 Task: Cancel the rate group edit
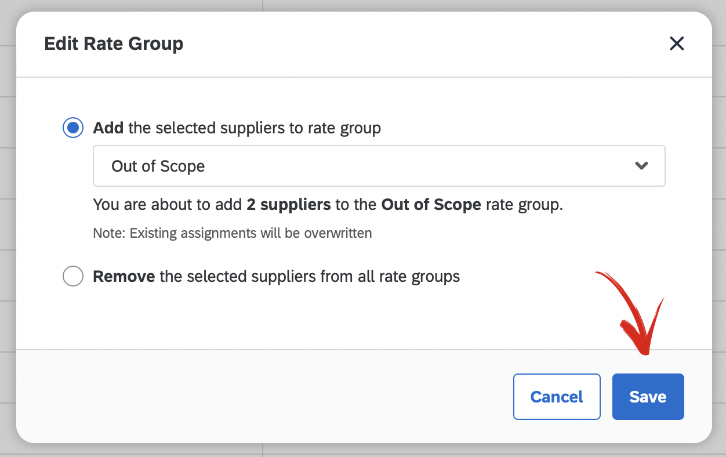(x=557, y=397)
